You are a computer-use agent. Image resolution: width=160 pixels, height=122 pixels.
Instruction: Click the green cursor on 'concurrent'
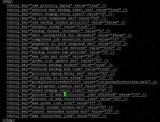coord(65,94)
